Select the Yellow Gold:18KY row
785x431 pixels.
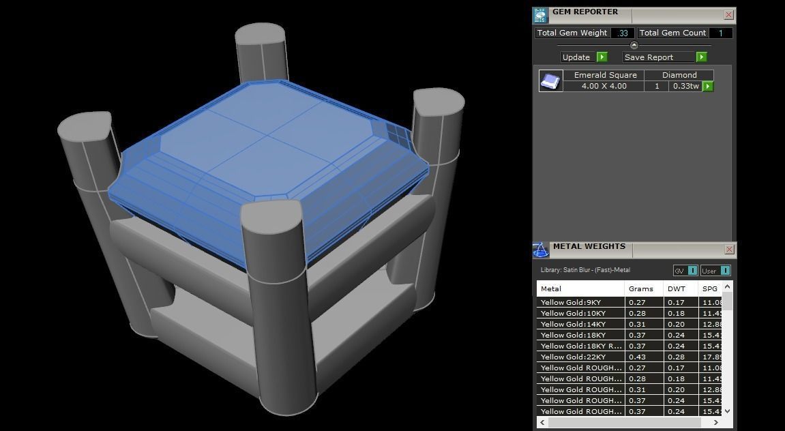pyautogui.click(x=630, y=336)
